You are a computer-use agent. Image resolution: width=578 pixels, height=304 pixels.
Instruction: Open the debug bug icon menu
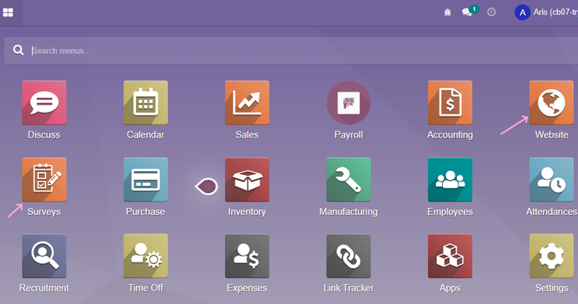448,13
